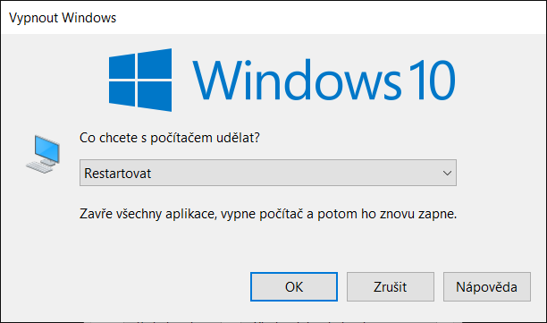Click the word Vypnout in the title
This screenshot has width=547, height=323.
[33, 18]
